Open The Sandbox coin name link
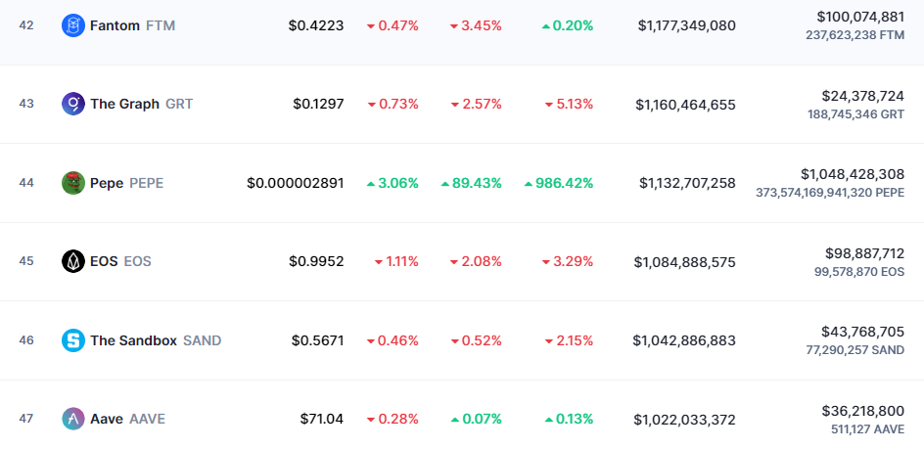924x450 pixels. tap(133, 340)
